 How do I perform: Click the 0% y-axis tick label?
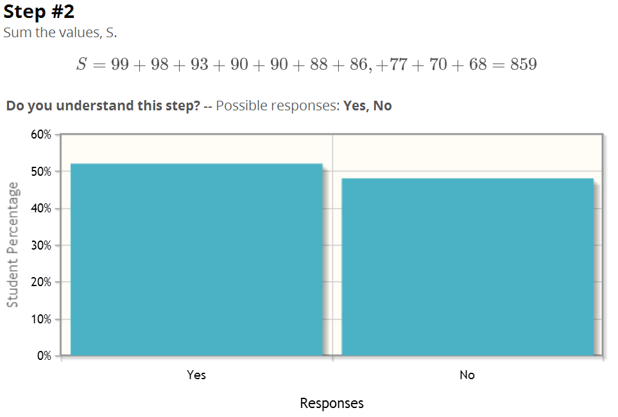point(44,355)
